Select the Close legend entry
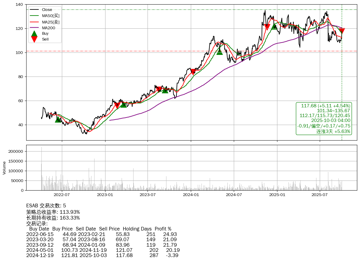This screenshot has height=261, width=360. [47, 10]
